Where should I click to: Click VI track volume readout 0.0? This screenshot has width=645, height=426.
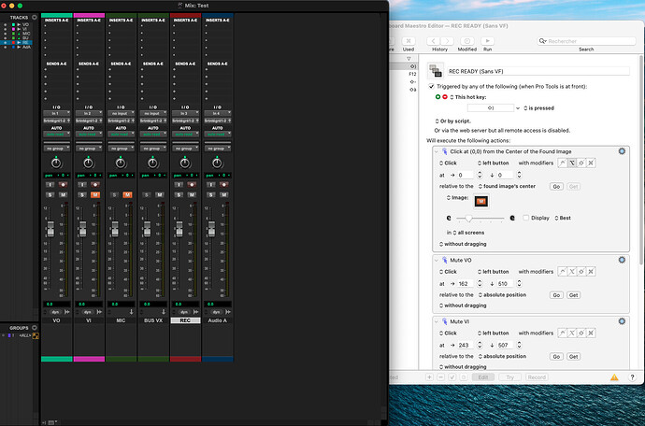89,305
